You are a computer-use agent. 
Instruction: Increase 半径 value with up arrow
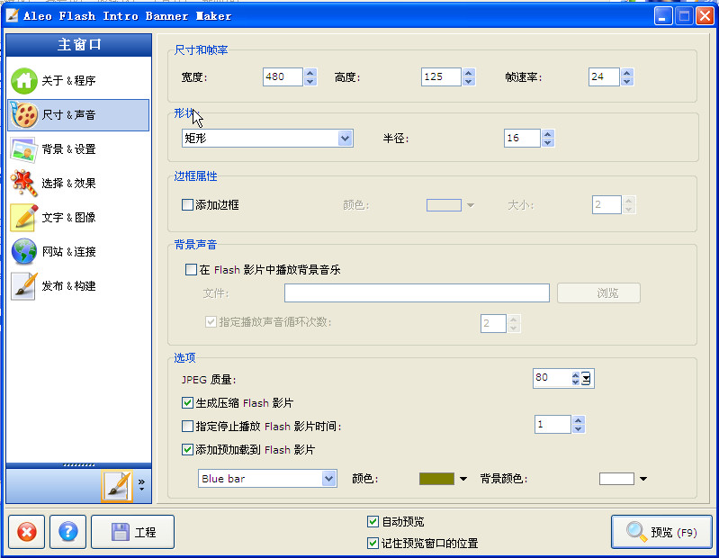[547, 134]
